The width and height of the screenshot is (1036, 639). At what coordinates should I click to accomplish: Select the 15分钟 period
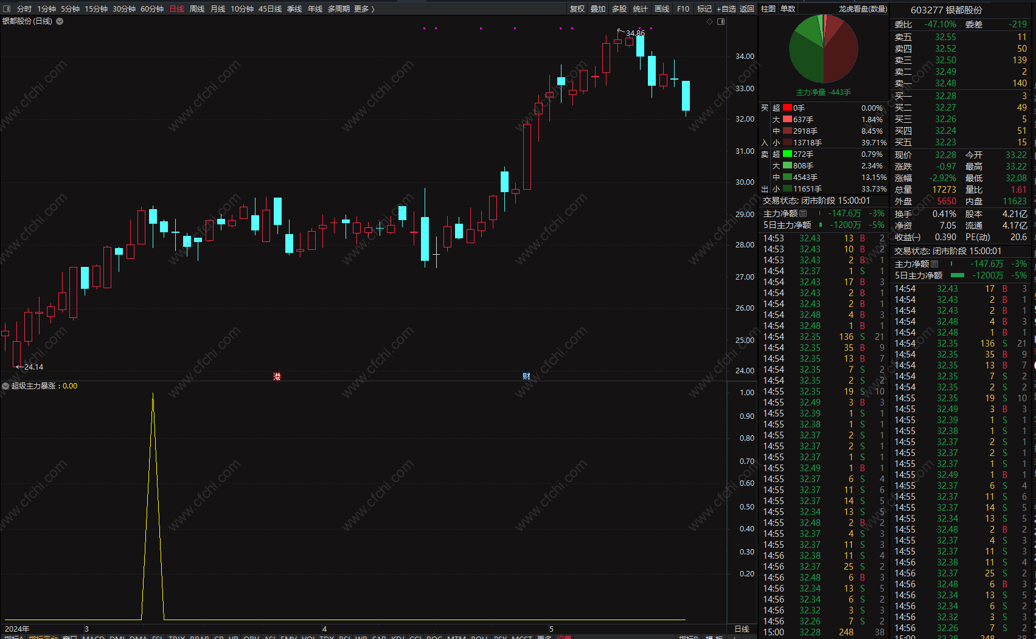point(96,9)
